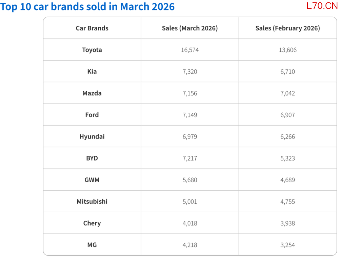Click the Top 10 car brands title
Screen dimensions: 339x257
87,6
